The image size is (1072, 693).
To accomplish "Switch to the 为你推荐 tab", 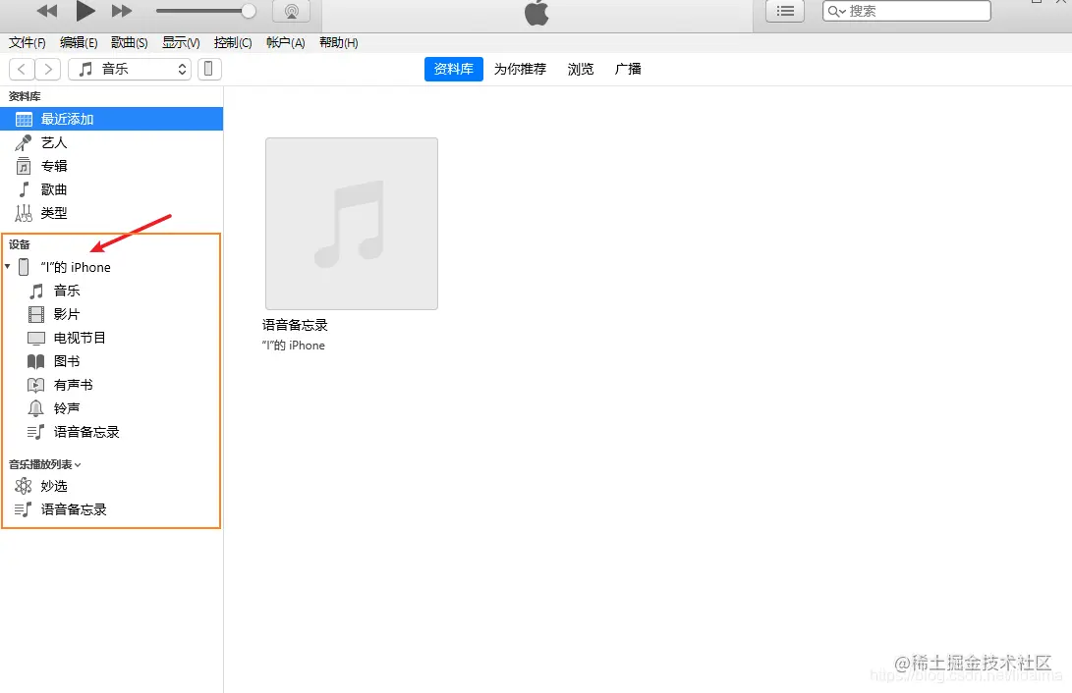I will tap(520, 69).
